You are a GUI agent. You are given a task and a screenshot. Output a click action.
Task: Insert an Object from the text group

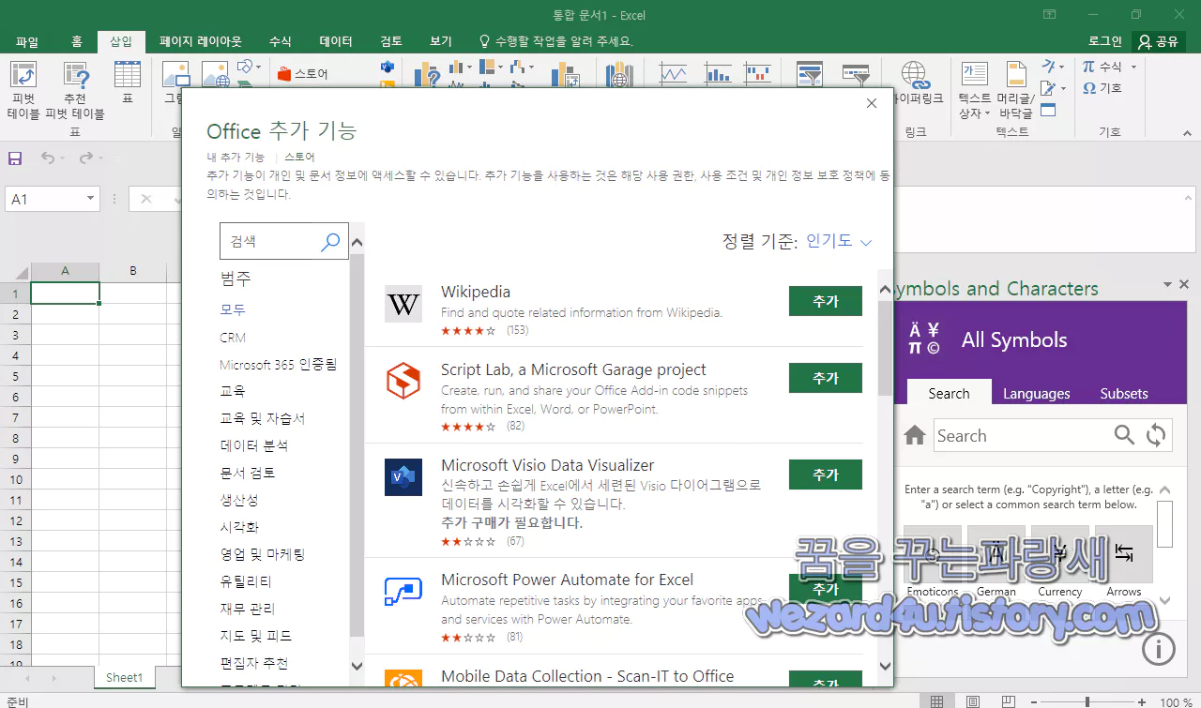(x=1048, y=110)
